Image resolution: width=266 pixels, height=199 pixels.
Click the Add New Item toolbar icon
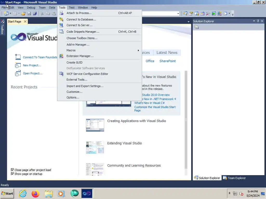coord(15,13)
